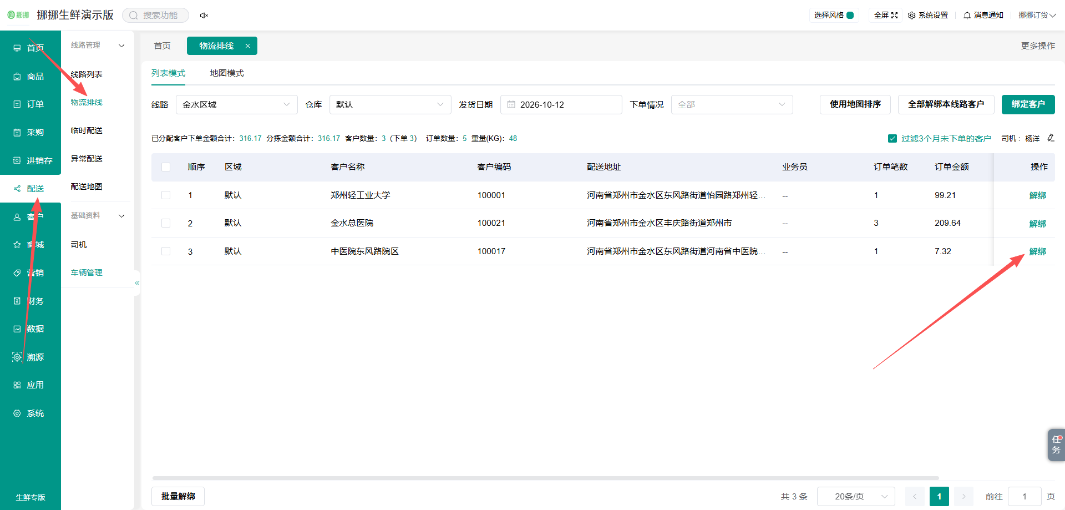Mute sound via speaker icon

click(204, 16)
